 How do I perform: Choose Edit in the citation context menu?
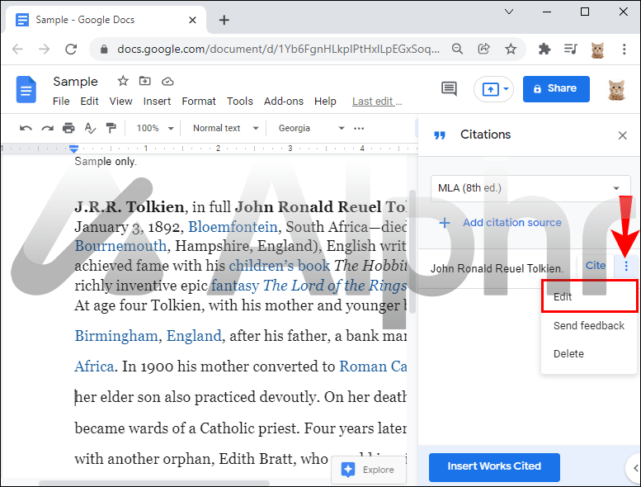tap(589, 297)
